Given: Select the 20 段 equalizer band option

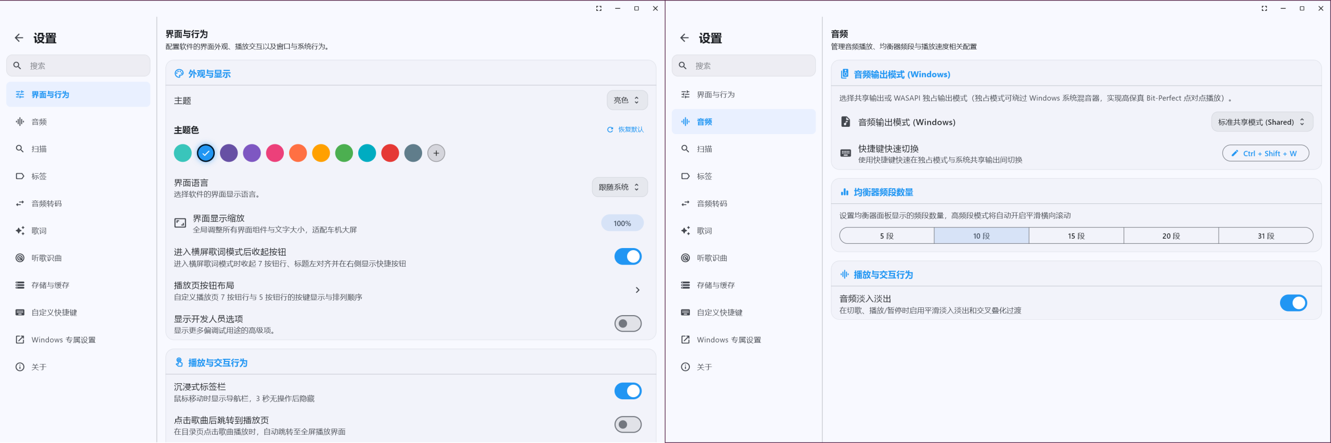Looking at the screenshot, I should point(1171,236).
